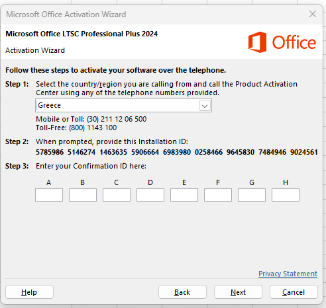Focus Confirmation ID field F
326x308 pixels.
pyautogui.click(x=218, y=195)
